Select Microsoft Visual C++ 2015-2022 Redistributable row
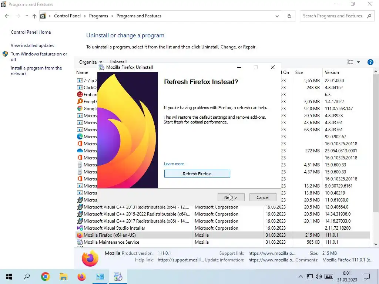This screenshot has width=379, height=284. pyautogui.click(x=222, y=214)
